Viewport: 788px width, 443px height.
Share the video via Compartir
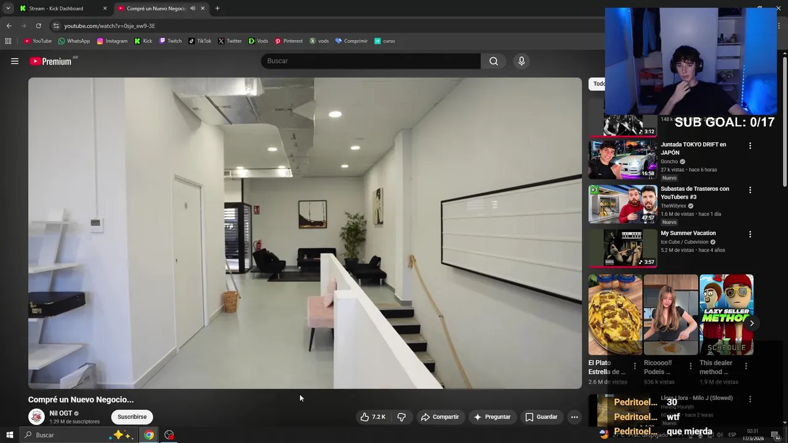pyautogui.click(x=440, y=417)
